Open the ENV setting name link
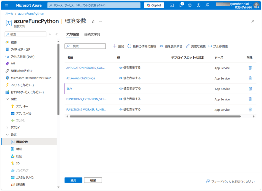The width and height of the screenshot is (262, 191). click(x=69, y=89)
